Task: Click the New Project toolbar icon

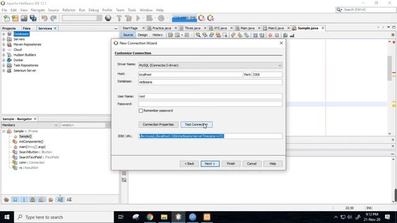Action: point(15,18)
